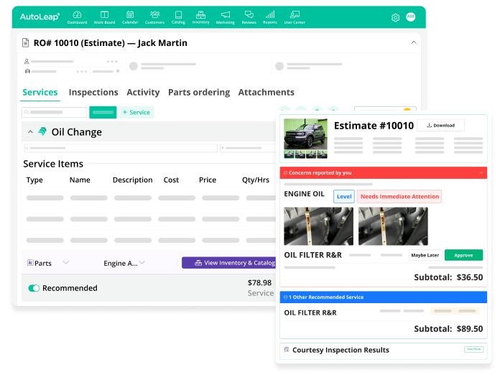The image size is (500, 375).
Task: Click Maybe Later for Oil Filter R&R
Action: click(425, 255)
